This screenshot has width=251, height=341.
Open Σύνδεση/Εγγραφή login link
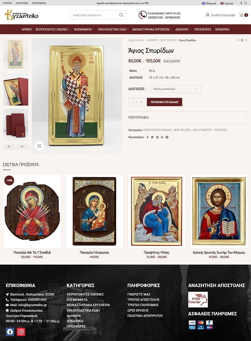pos(220,15)
